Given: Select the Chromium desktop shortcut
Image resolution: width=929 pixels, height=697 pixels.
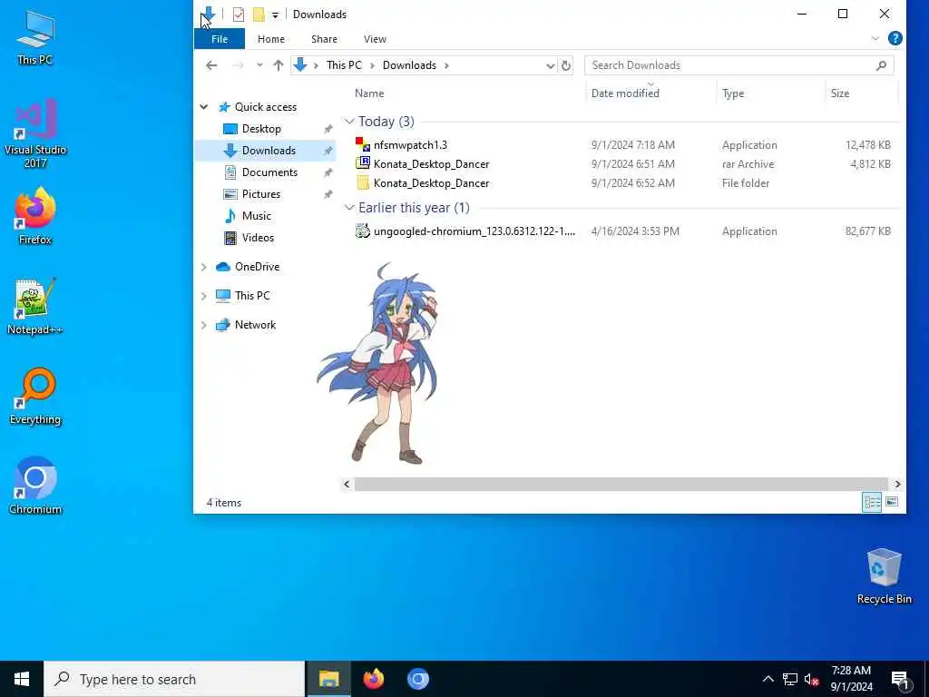Looking at the screenshot, I should tap(35, 486).
